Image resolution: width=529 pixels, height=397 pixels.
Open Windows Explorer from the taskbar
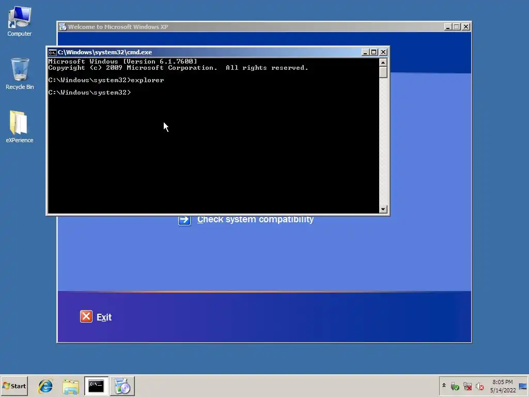click(71, 386)
